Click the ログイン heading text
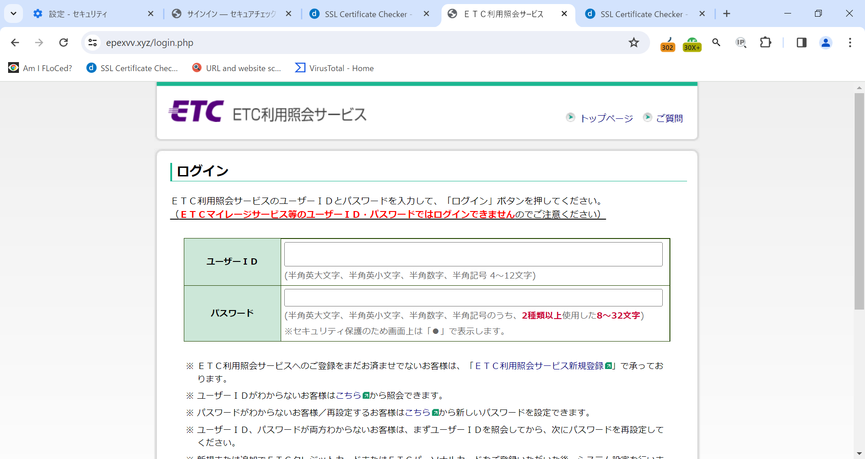 tap(203, 171)
